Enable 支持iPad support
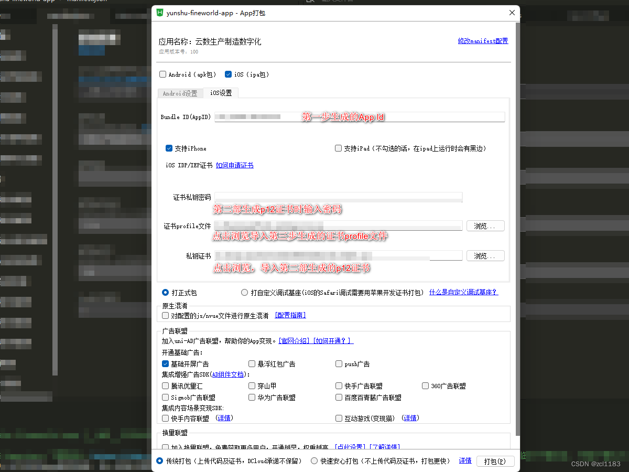The image size is (629, 472). (338, 148)
